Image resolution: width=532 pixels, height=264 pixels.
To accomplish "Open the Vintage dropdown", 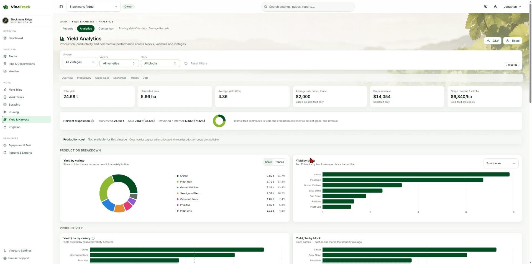I will tap(80, 62).
